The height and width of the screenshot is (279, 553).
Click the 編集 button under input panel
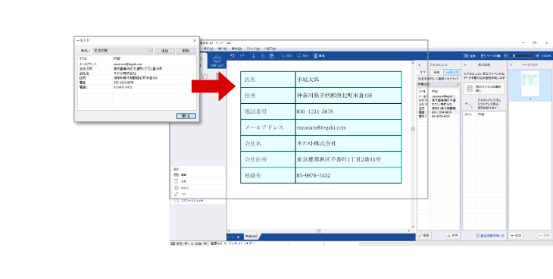tap(424, 235)
